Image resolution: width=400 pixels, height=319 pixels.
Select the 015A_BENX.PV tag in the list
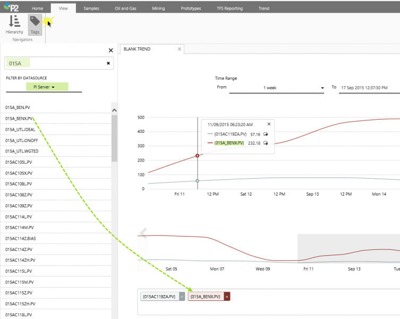point(19,119)
